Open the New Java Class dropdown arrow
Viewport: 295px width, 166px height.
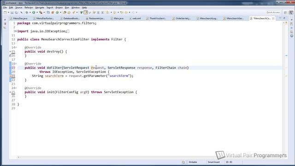(60, 12)
